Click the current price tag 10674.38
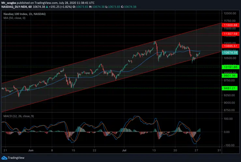The image size is (241, 162). 230,52
